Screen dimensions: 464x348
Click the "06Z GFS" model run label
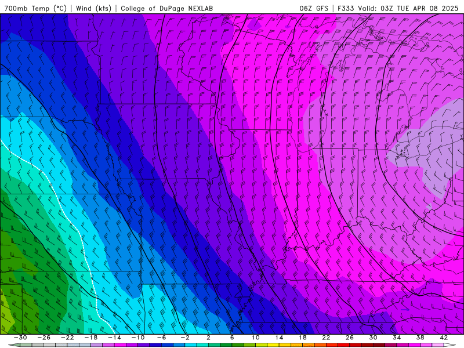(x=314, y=8)
